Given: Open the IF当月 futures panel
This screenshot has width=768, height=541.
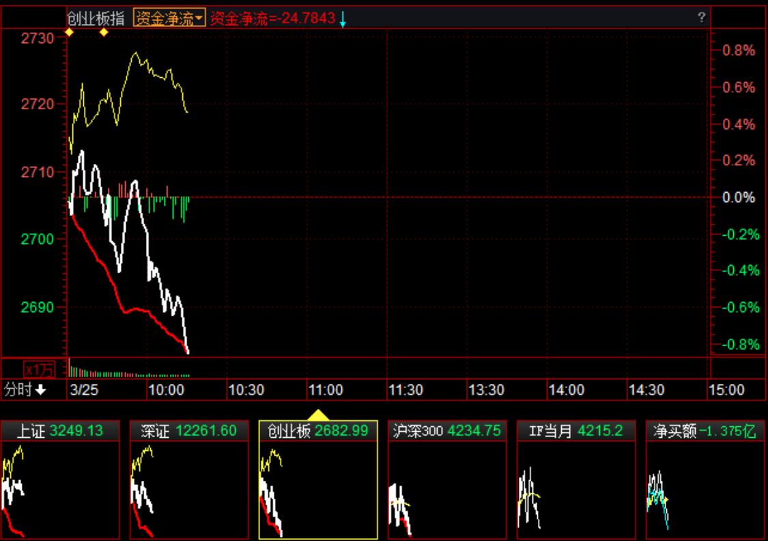Looking at the screenshot, I should tap(575, 431).
